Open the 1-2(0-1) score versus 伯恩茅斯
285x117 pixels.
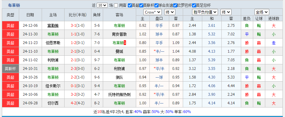78,43
